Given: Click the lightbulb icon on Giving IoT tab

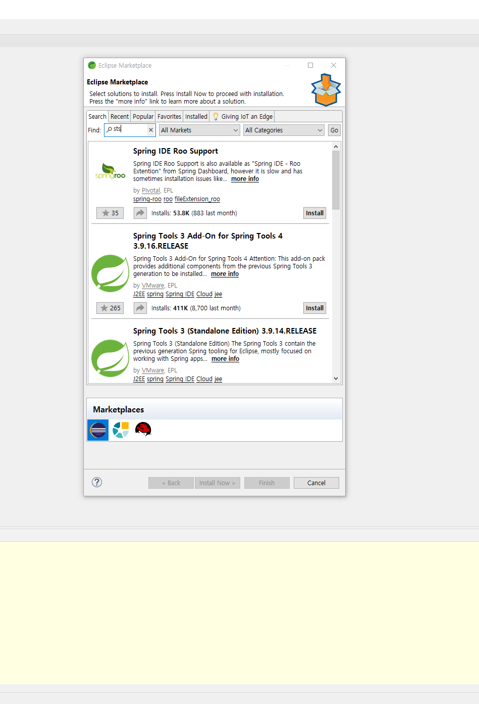Looking at the screenshot, I should [x=216, y=116].
